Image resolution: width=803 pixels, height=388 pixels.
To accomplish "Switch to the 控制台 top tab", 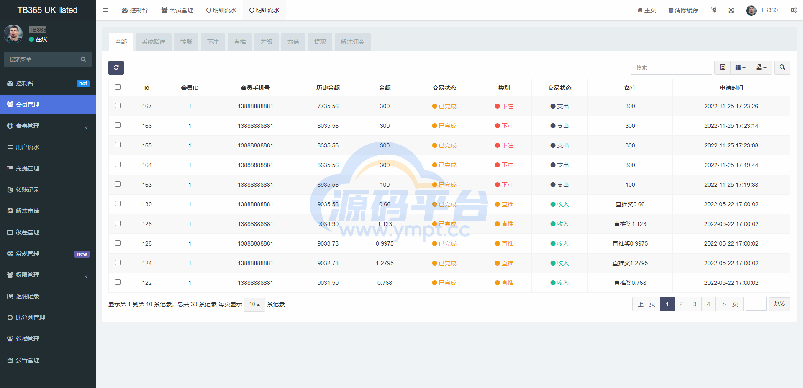I will pos(135,10).
